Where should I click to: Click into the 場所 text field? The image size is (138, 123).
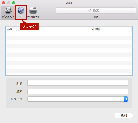pos(78,92)
